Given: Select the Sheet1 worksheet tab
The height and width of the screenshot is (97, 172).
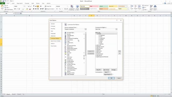Looking at the screenshot, I should [x=8, y=94].
